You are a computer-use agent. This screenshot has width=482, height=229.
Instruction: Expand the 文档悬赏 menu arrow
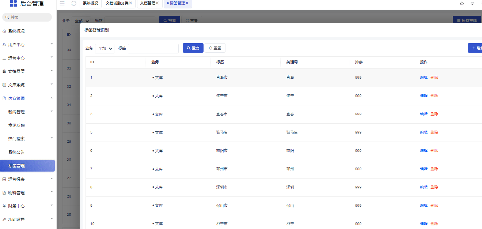(x=52, y=71)
